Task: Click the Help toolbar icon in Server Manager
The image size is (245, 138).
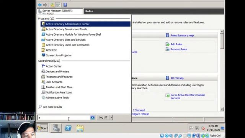Action: click(65, 5)
